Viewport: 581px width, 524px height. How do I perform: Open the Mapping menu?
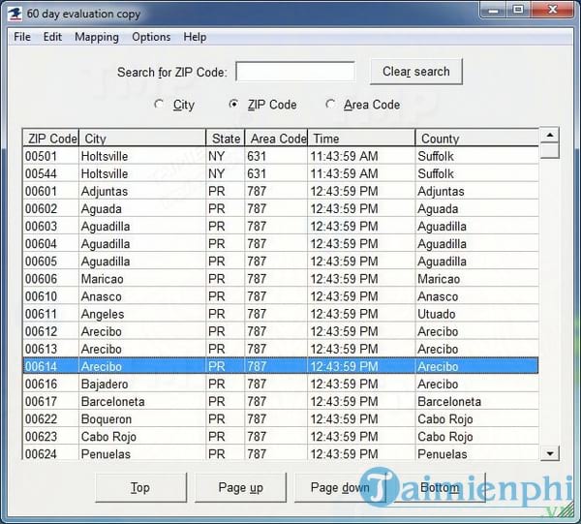tap(97, 37)
